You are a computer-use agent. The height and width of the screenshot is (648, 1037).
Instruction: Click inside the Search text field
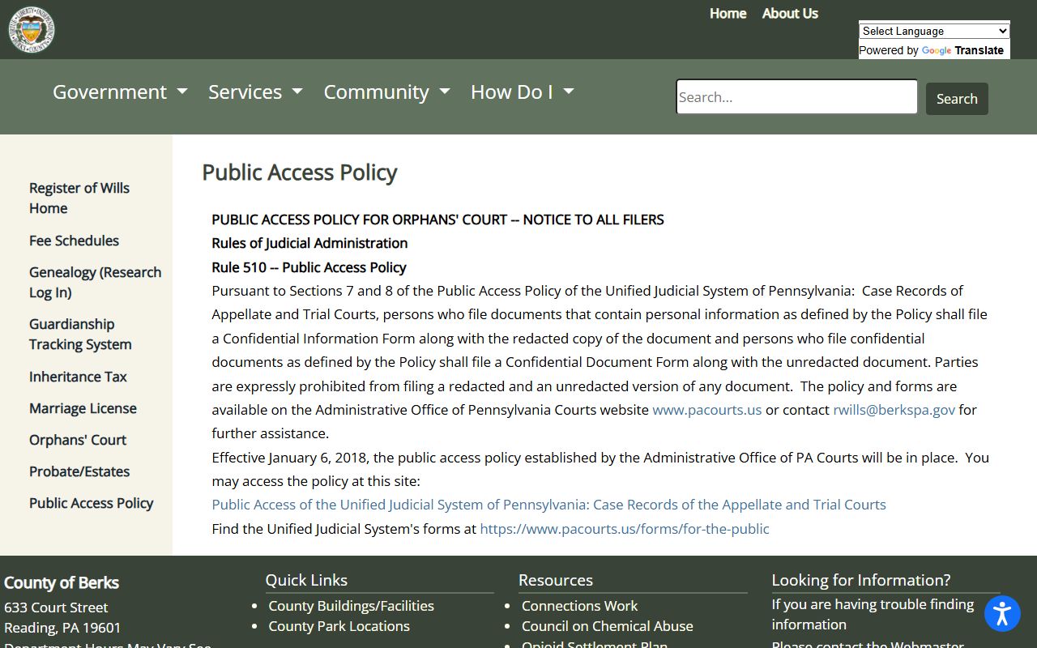coord(796,97)
